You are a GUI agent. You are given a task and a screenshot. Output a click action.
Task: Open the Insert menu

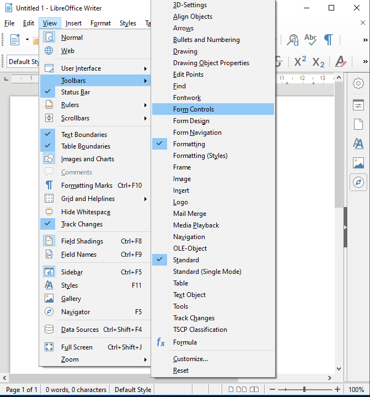tap(73, 23)
